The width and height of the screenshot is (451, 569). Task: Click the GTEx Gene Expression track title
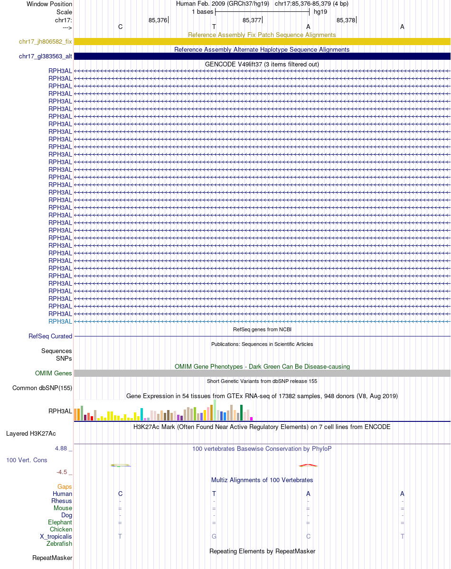point(262,396)
